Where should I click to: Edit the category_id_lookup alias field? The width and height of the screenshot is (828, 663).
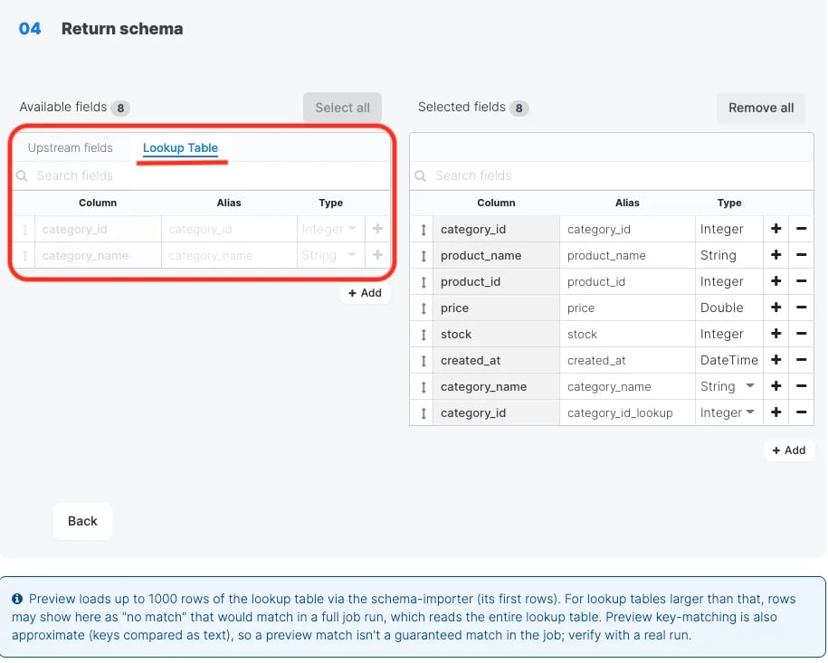click(x=627, y=412)
